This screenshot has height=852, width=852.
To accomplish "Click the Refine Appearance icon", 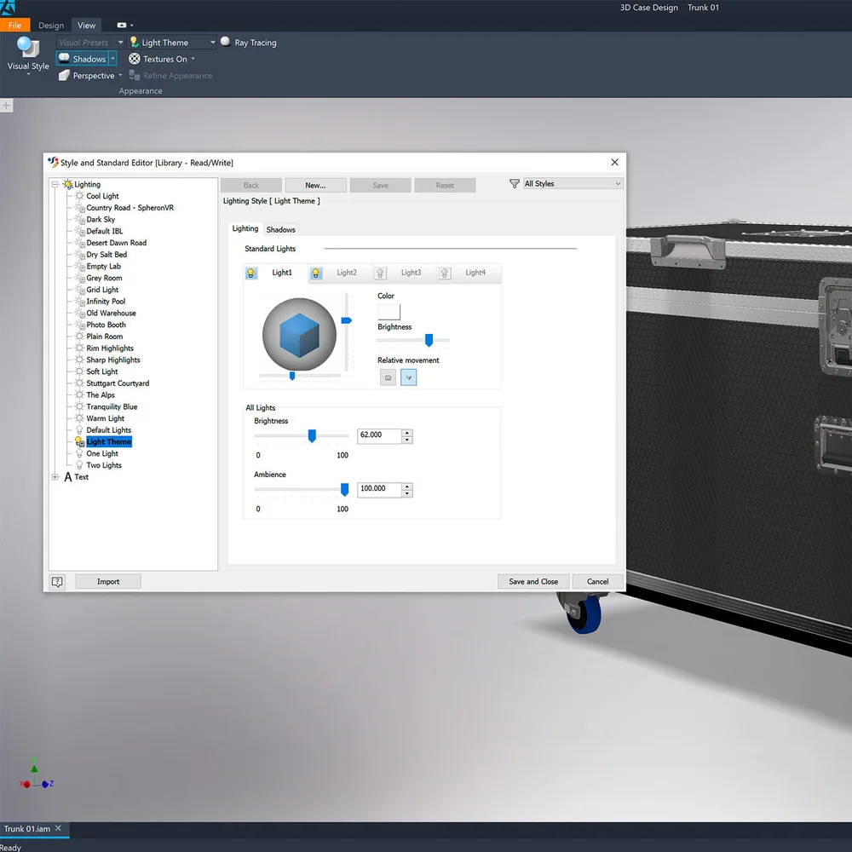I will pyautogui.click(x=135, y=75).
